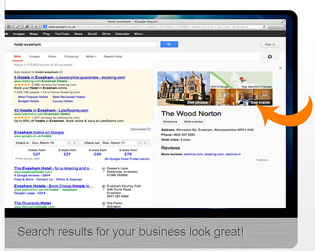Click the hotel evesham search input field
This screenshot has height=251, width=315.
click(84, 45)
